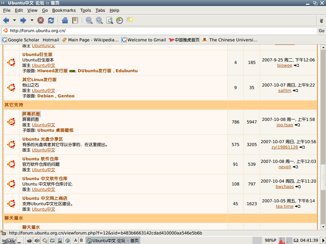Open the Welcome to Gmail bookmark
The width and height of the screenshot is (326, 244).
click(144, 40)
